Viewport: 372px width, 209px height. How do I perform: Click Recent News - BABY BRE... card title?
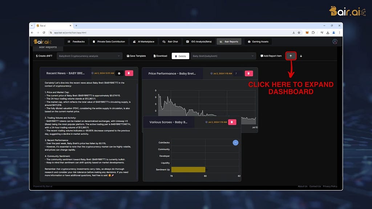65,73
